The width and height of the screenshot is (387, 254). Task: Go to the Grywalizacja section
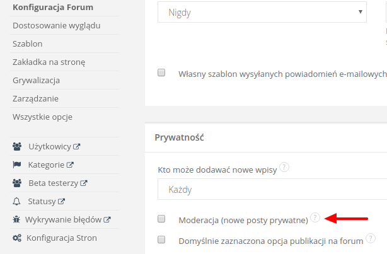pos(37,81)
